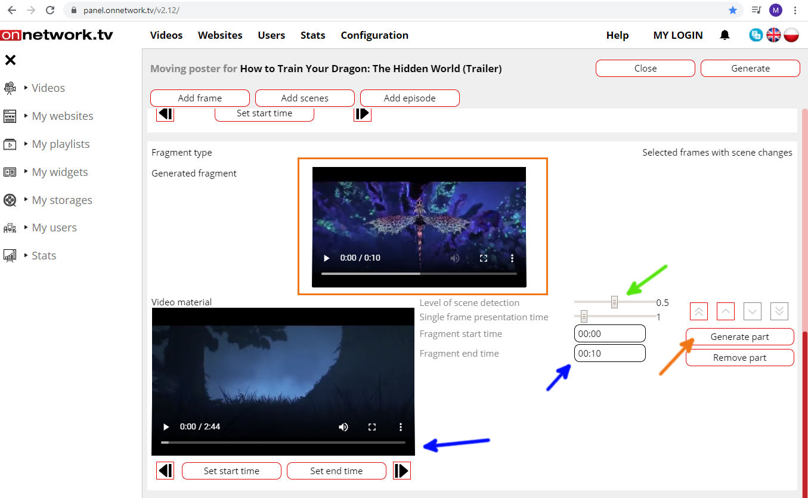Open the Chrome three-dot menu
Screen dimensions: 808x498
(795, 10)
